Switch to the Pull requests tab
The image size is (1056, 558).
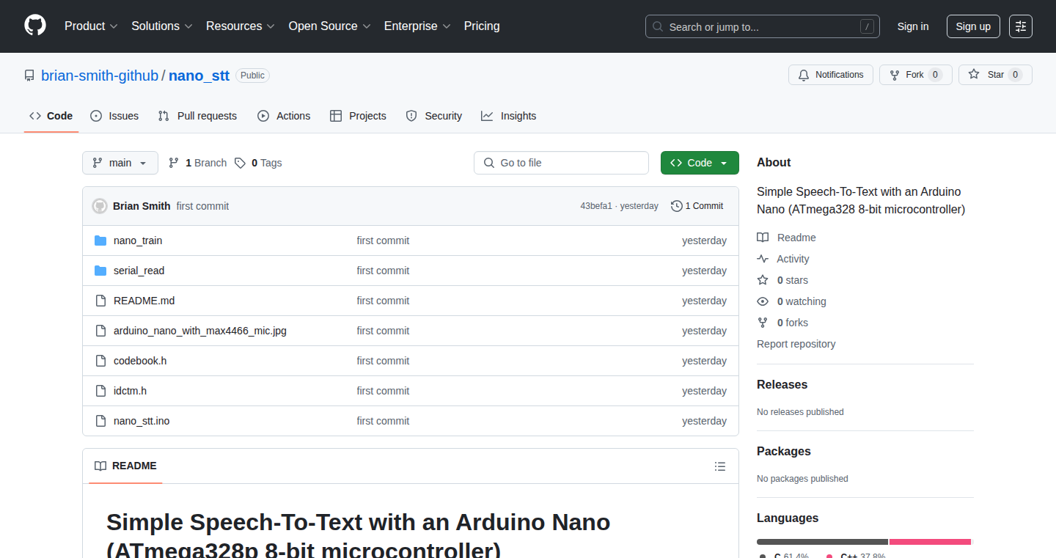pos(197,116)
